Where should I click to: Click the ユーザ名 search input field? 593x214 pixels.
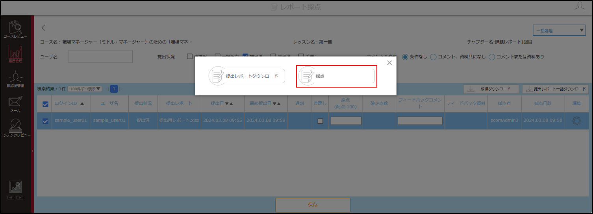[x=100, y=57]
